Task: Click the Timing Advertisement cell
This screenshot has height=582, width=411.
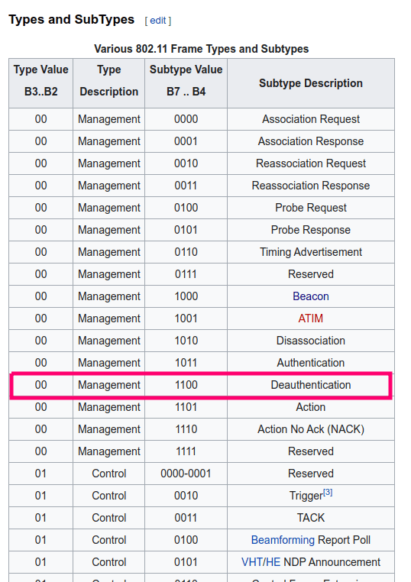Action: (x=311, y=252)
